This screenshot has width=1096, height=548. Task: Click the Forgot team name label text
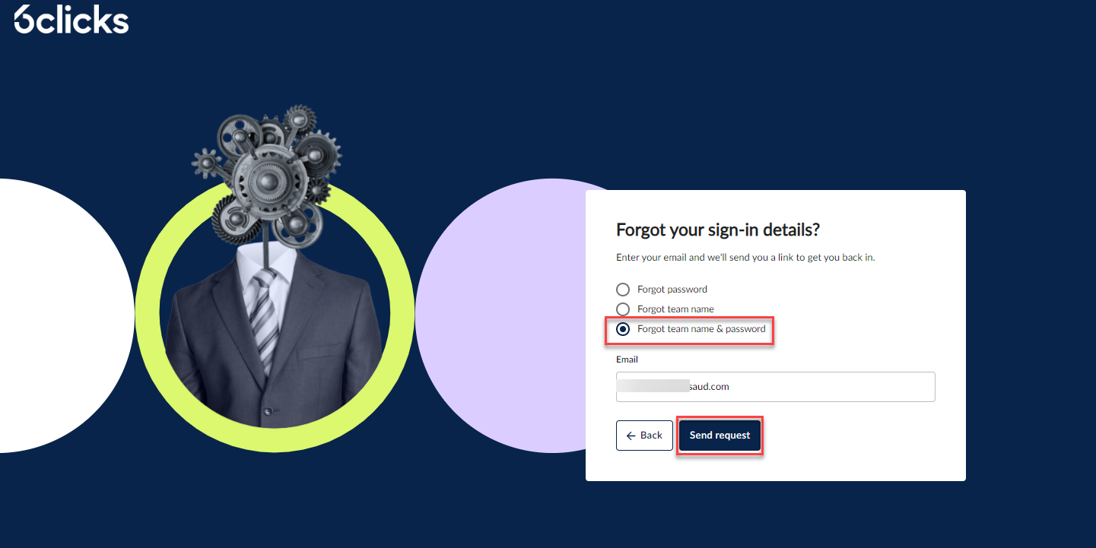tap(675, 309)
